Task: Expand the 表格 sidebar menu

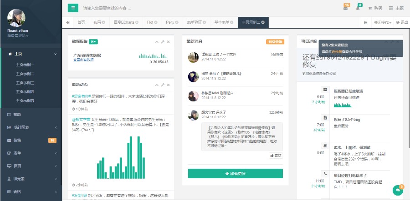Action: pos(31,192)
